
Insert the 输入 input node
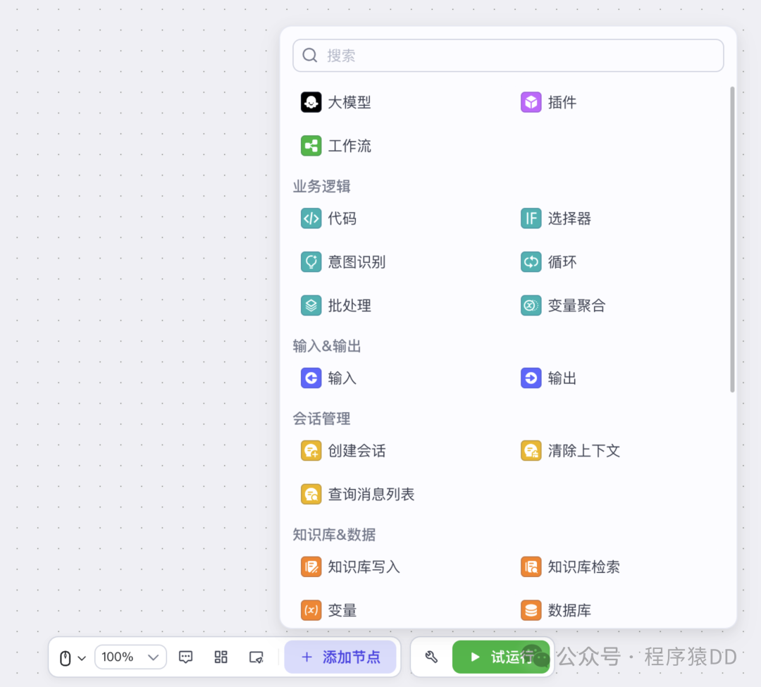tap(328, 378)
